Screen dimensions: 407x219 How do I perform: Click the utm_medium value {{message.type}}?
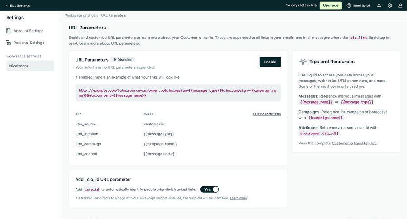point(159,134)
